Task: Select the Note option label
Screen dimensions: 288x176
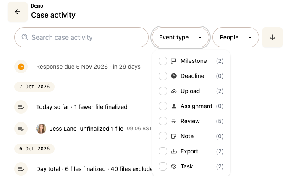Action: click(187, 136)
